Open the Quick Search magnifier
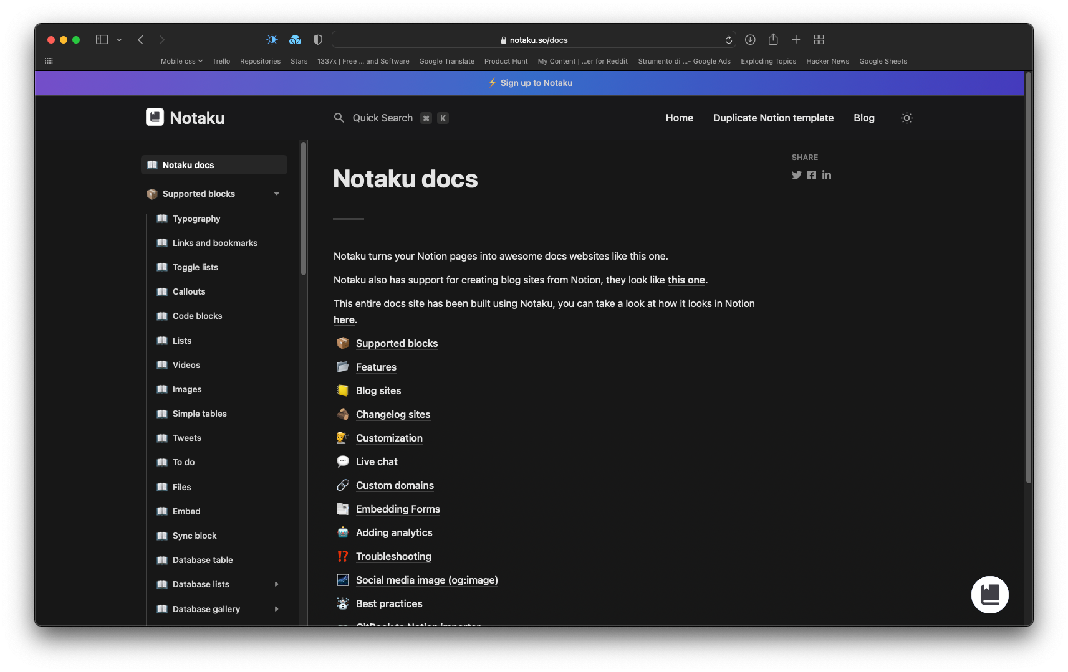This screenshot has width=1068, height=672. pos(339,118)
